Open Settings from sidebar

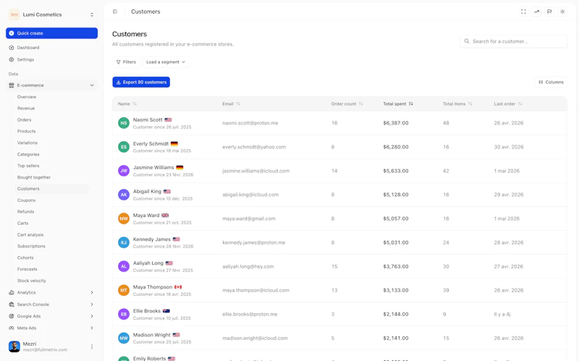click(25, 59)
